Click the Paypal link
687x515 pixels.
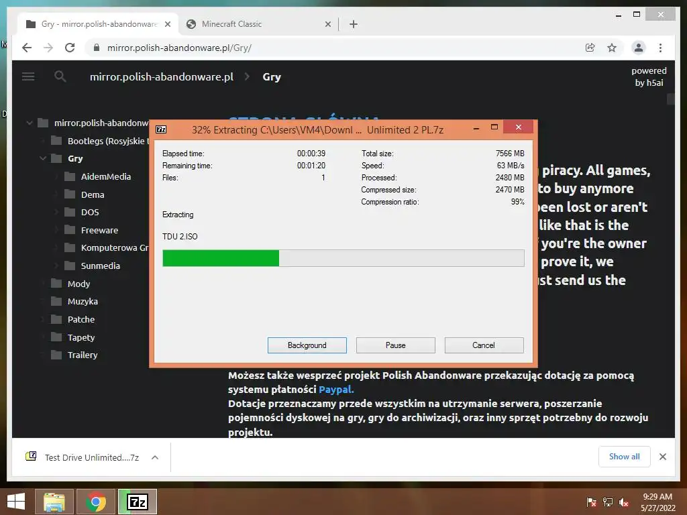[x=336, y=390]
